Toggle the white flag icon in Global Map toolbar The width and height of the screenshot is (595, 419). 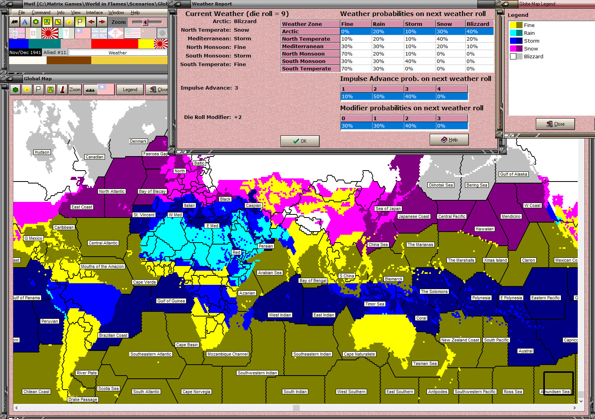point(38,90)
